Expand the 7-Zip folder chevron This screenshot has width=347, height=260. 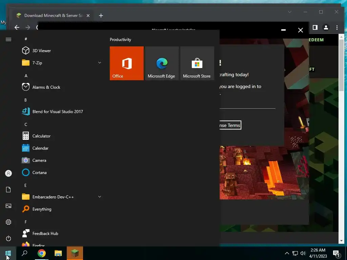(x=100, y=63)
